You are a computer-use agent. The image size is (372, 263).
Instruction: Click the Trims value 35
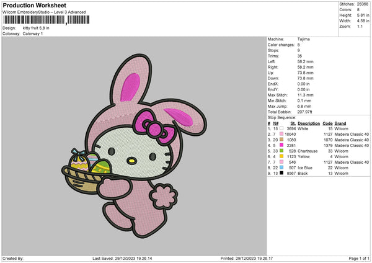point(299,56)
